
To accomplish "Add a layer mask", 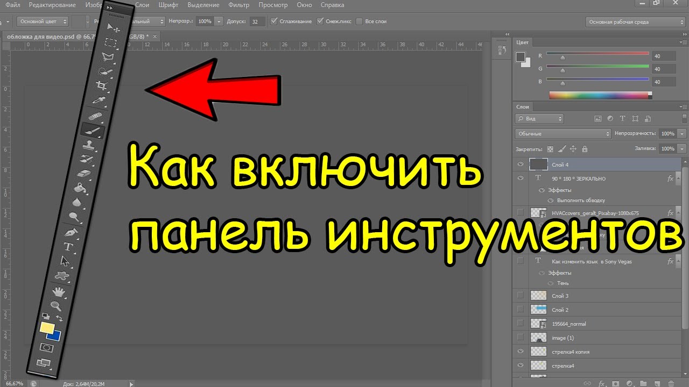I will [615, 384].
